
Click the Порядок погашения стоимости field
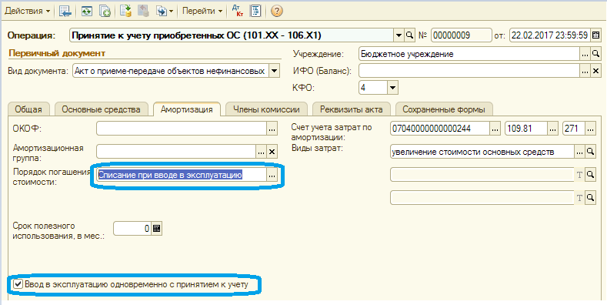(x=181, y=175)
